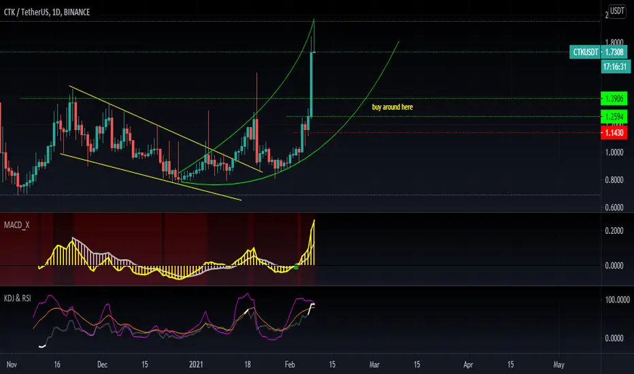Image resolution: width=634 pixels, height=374 pixels.
Task: Select the red 1.1430 price level label
Action: coord(614,133)
